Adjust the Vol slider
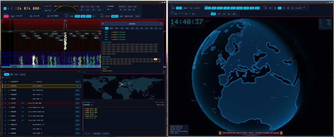334x137 pixels. click(x=113, y=7)
